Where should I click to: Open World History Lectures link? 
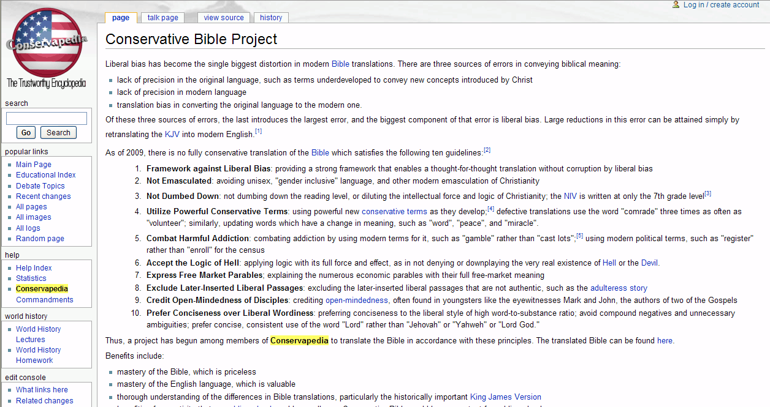coord(39,334)
